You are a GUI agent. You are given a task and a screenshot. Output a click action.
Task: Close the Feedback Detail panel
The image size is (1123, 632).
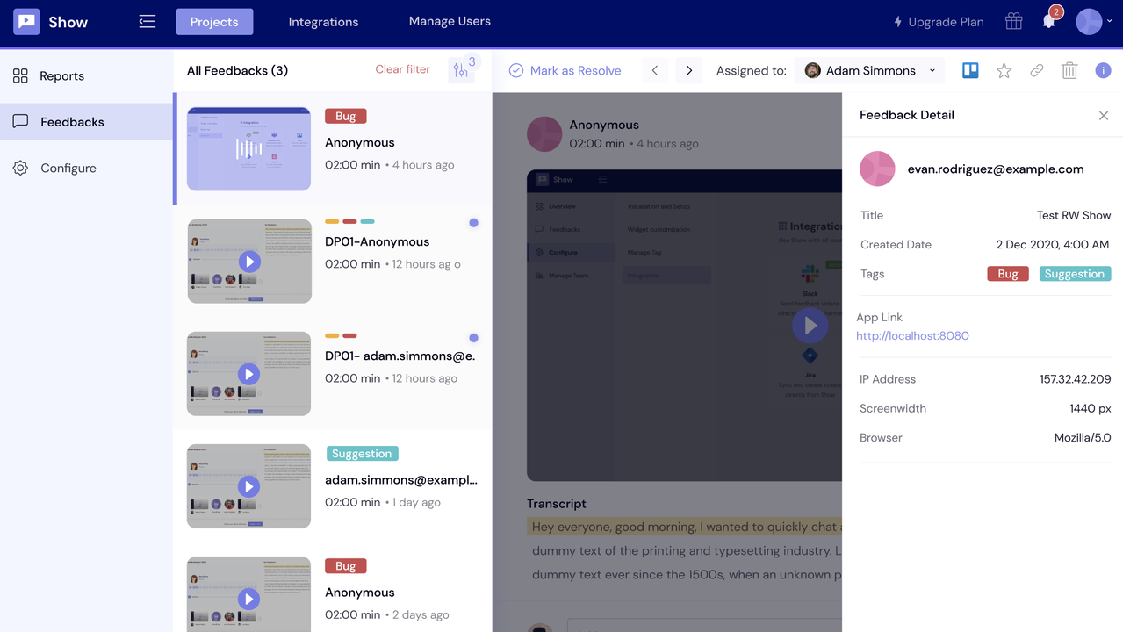[x=1103, y=115]
